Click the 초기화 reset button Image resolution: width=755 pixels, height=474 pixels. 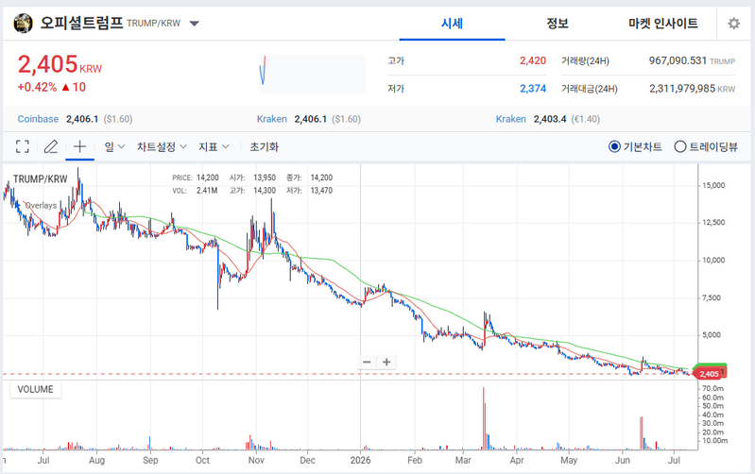click(264, 146)
